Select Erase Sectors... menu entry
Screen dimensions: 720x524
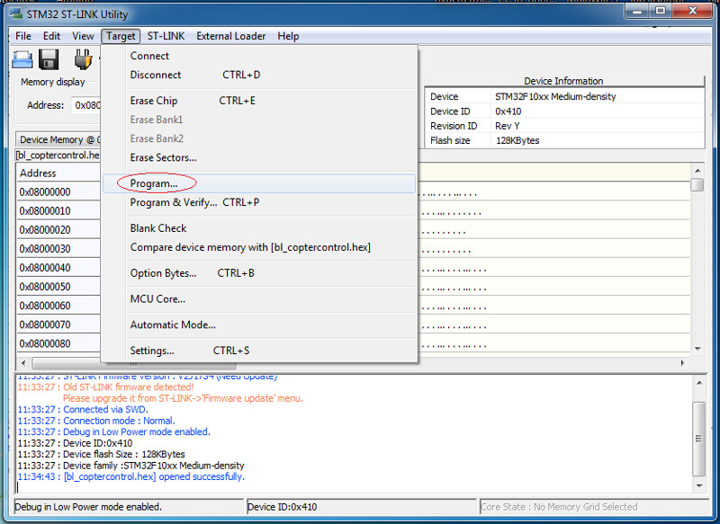tap(259, 157)
